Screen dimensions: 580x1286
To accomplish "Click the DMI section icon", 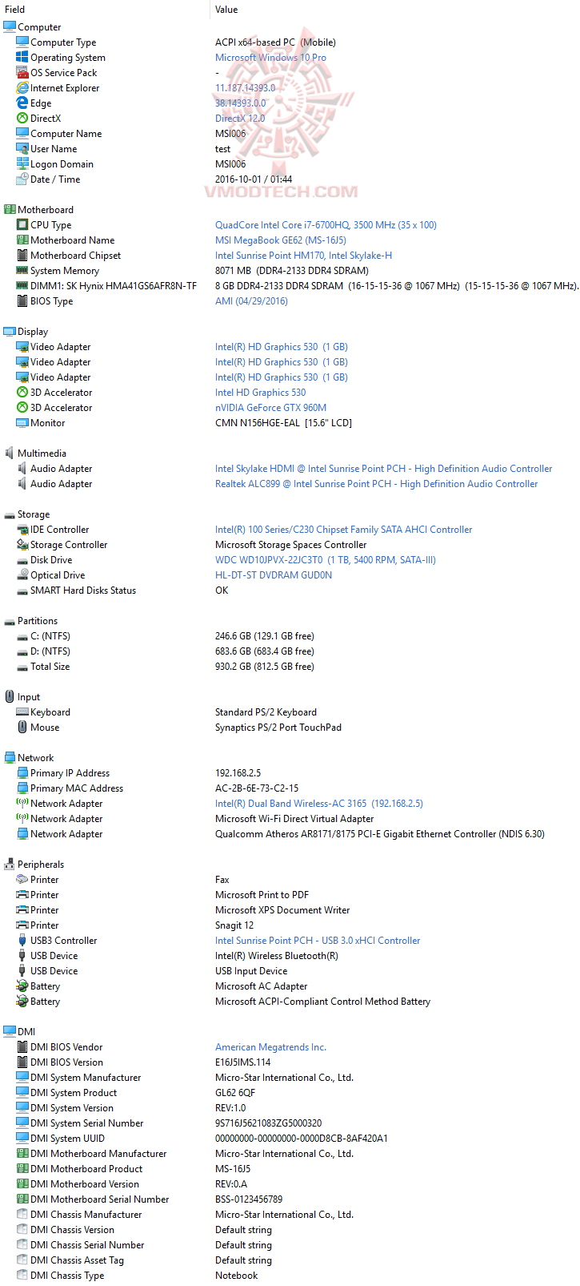I will [10, 1031].
